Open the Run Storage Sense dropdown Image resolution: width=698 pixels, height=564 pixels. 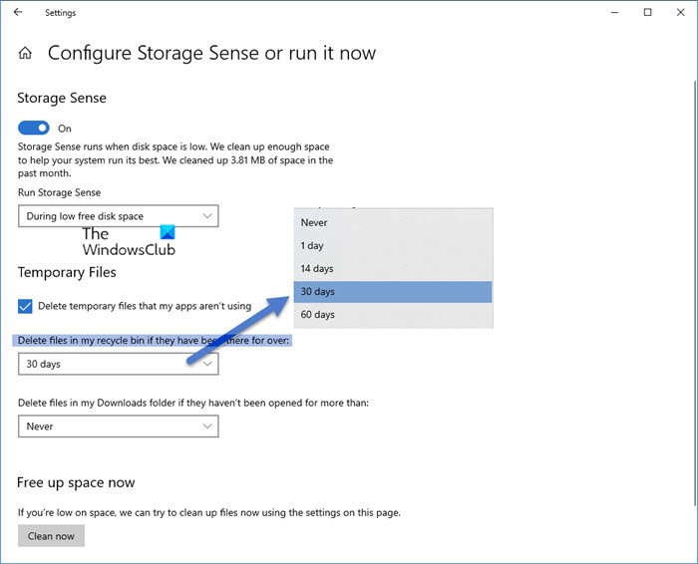(118, 216)
